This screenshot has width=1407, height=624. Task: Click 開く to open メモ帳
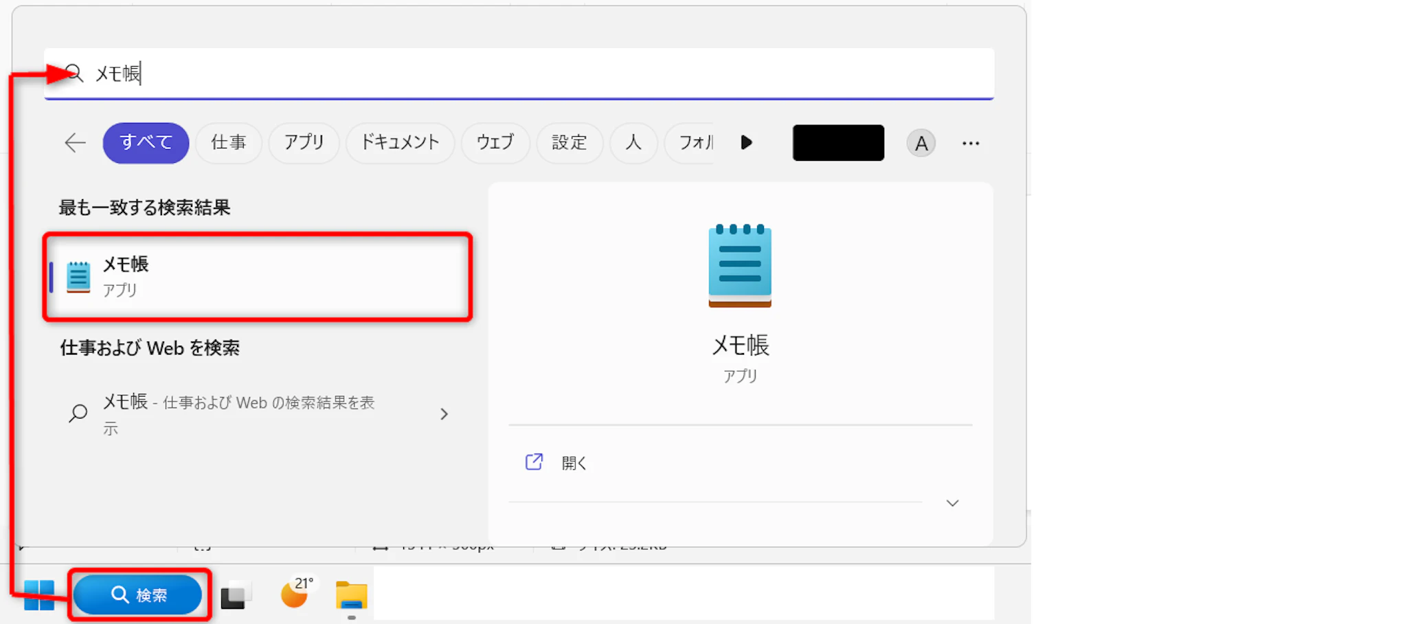[574, 463]
